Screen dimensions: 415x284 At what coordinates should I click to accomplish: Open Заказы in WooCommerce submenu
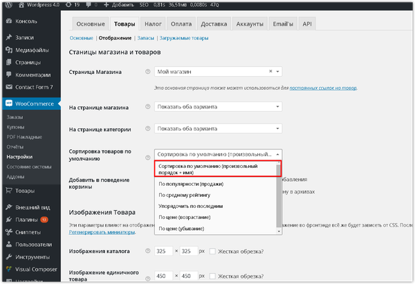(15, 117)
